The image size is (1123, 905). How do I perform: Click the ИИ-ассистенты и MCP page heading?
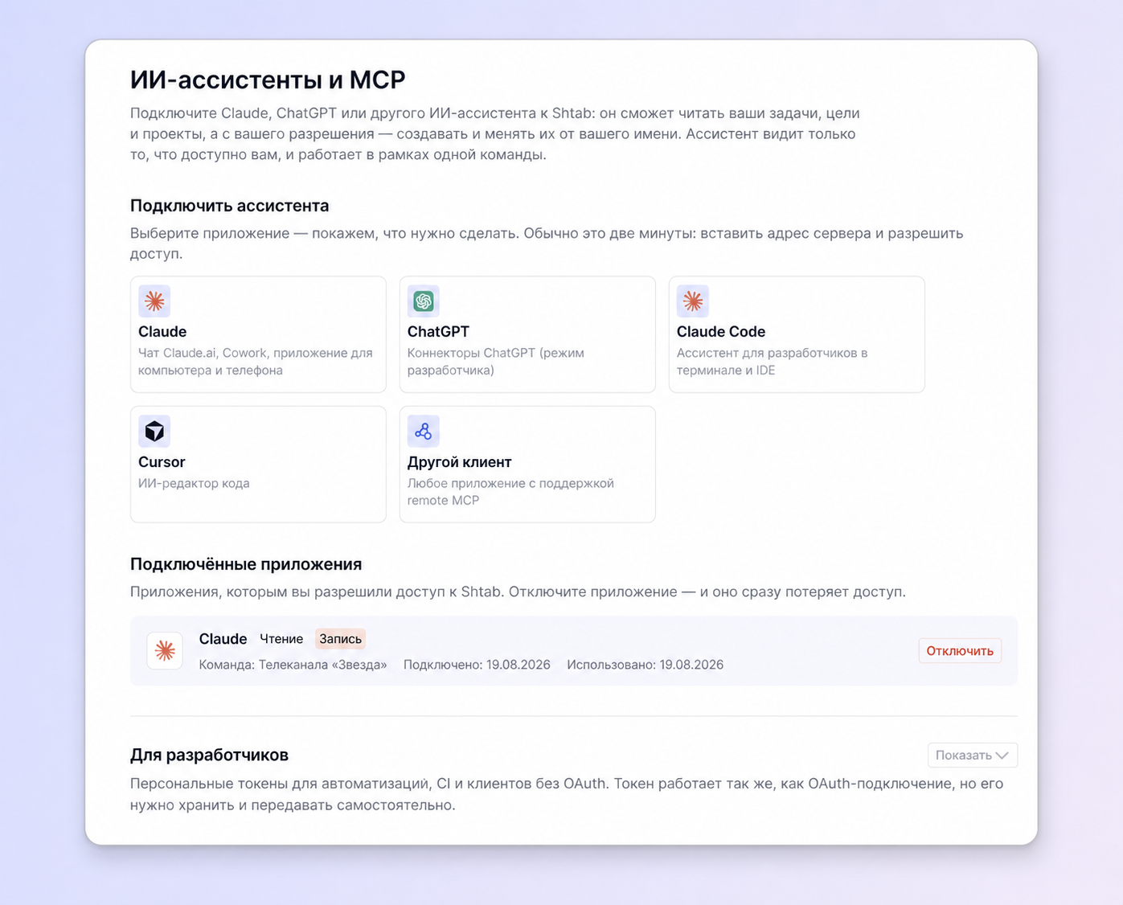click(x=268, y=80)
